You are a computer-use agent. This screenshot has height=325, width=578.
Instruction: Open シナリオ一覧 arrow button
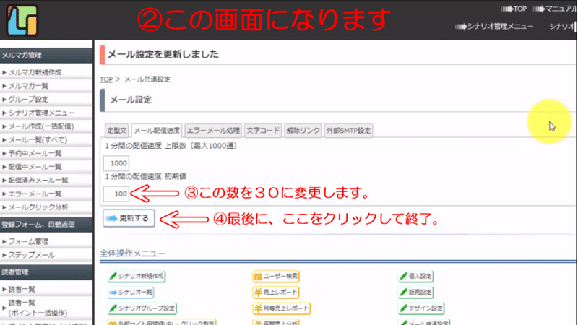131,292
